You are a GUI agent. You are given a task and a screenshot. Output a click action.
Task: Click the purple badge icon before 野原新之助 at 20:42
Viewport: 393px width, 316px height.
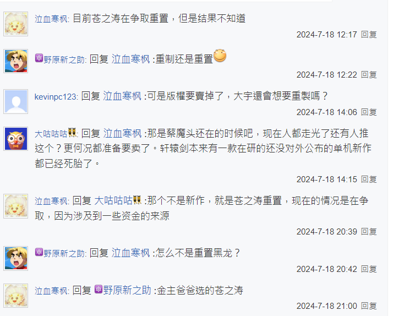pyautogui.click(x=39, y=252)
